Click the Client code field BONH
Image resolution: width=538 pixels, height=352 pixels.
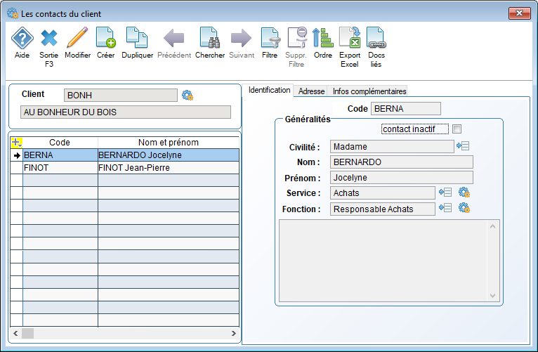(x=120, y=95)
